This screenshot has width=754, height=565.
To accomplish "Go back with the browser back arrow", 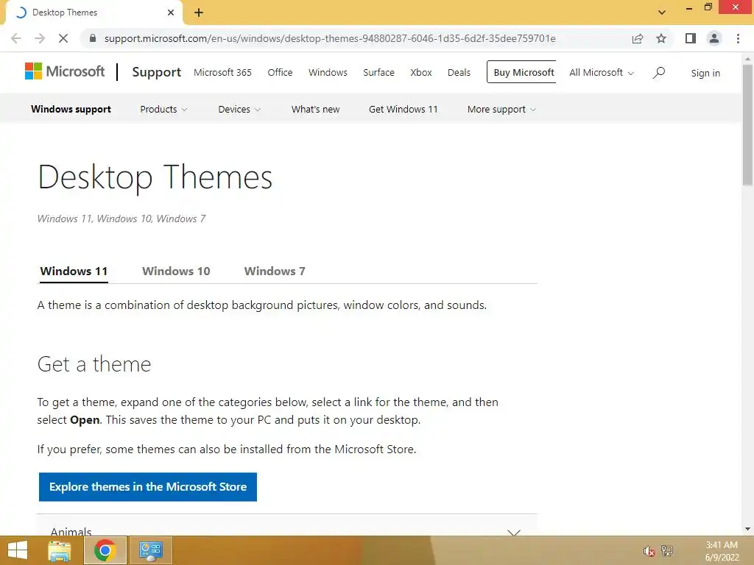I will pos(16,38).
